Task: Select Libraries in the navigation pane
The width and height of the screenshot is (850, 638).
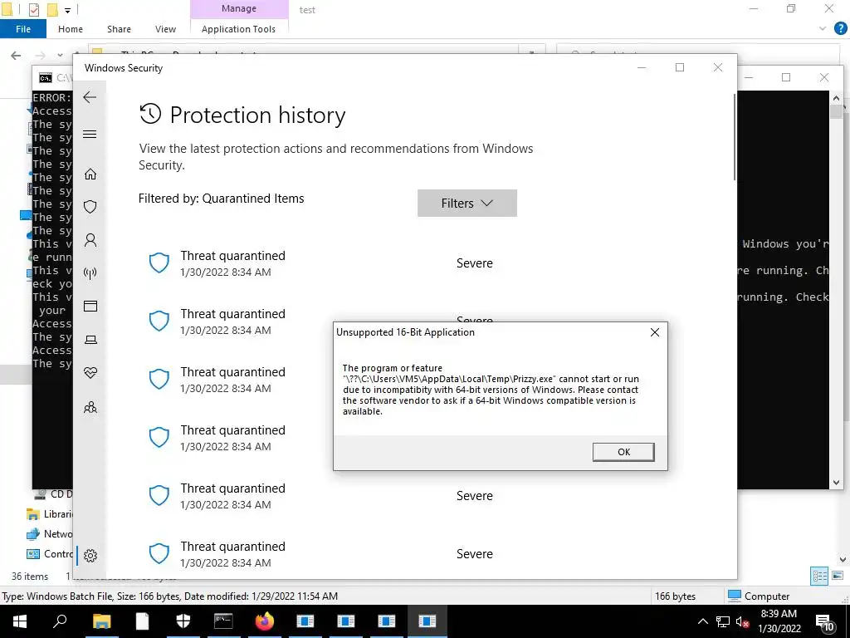Action: click(x=50, y=513)
